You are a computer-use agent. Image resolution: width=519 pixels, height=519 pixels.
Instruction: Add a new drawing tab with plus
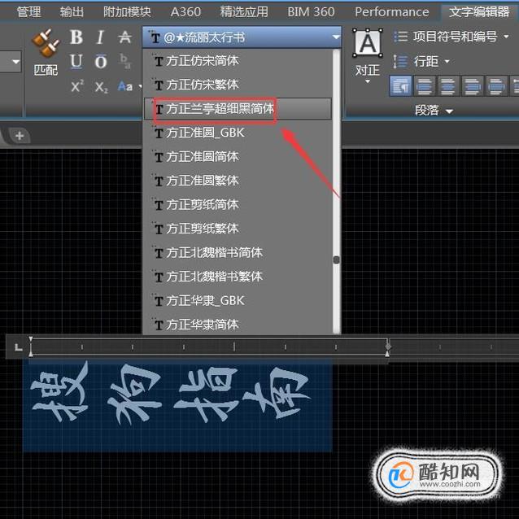(x=20, y=136)
